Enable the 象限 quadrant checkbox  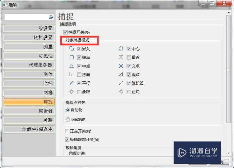tap(79, 92)
